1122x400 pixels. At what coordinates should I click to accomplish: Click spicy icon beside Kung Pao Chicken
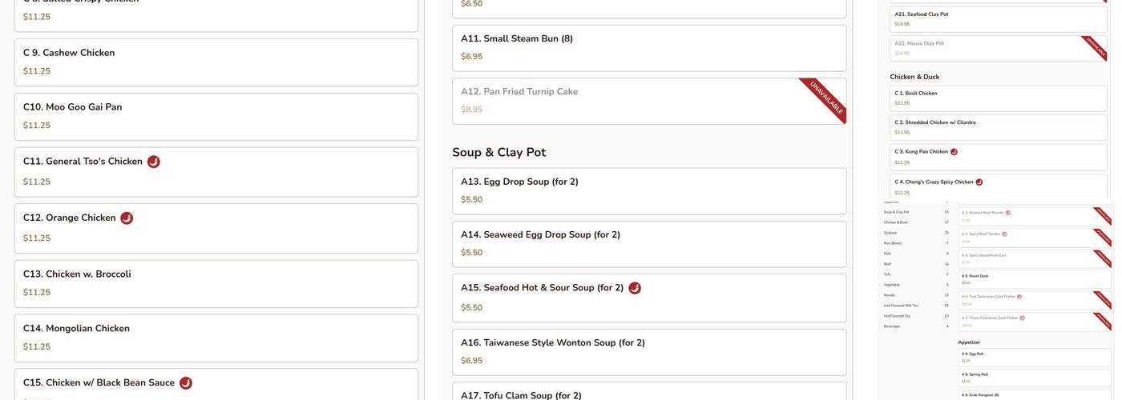point(954,152)
